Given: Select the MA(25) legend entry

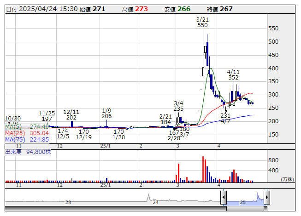Looking at the screenshot, I should tap(27, 133).
